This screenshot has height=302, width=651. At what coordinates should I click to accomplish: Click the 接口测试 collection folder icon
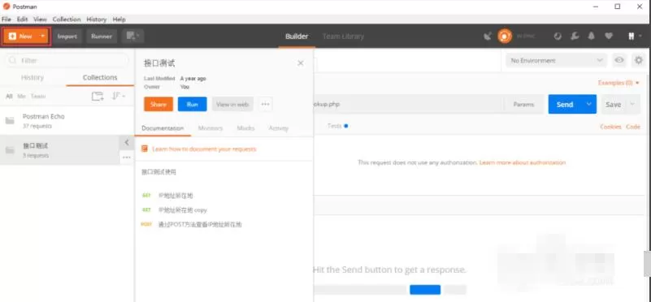pyautogui.click(x=10, y=150)
